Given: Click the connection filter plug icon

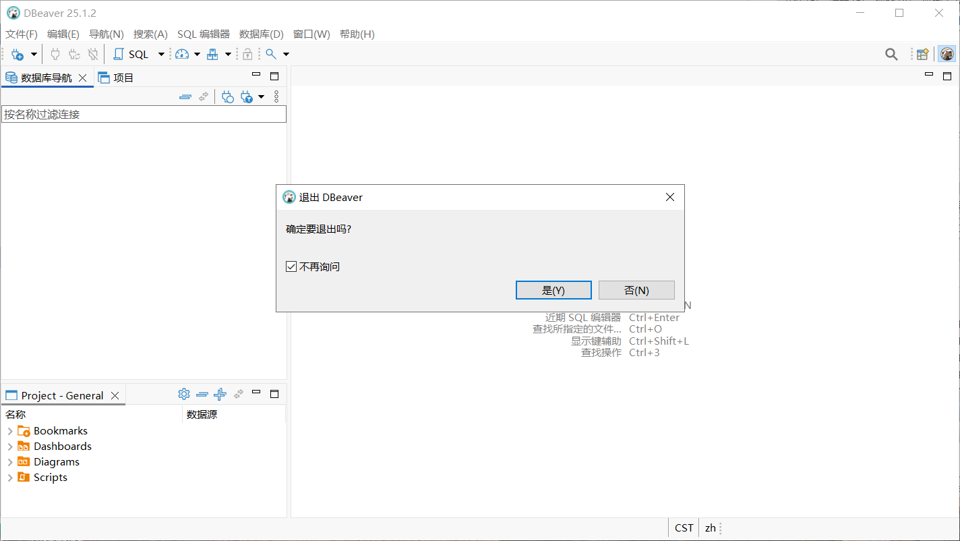Looking at the screenshot, I should (247, 97).
